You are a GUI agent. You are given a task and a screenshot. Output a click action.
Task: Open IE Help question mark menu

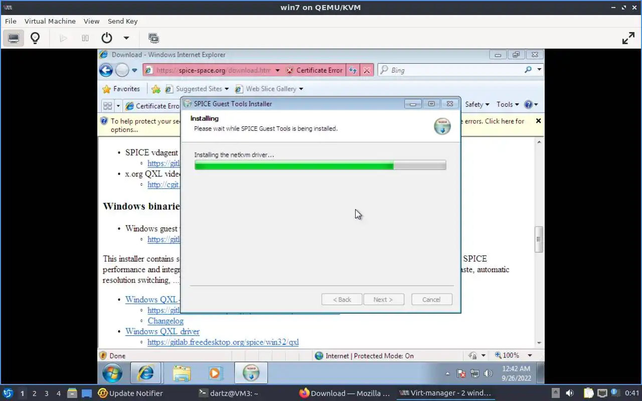tap(531, 104)
